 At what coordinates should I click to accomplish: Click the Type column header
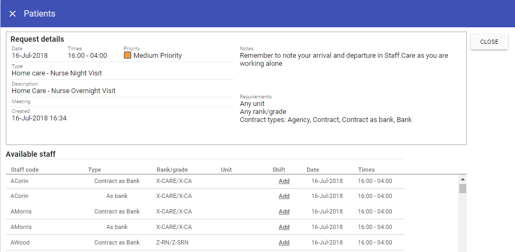(x=95, y=170)
